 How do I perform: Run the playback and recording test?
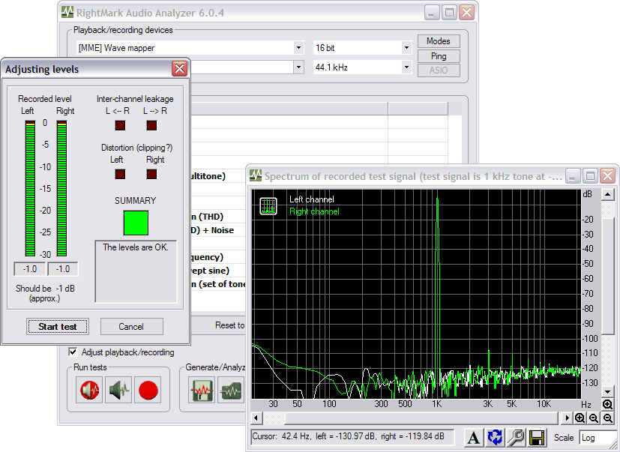click(88, 390)
